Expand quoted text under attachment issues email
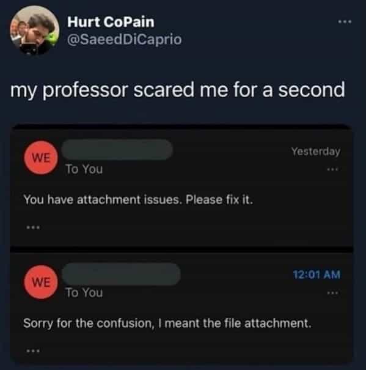Screen dimensions: 366x370 point(33,228)
